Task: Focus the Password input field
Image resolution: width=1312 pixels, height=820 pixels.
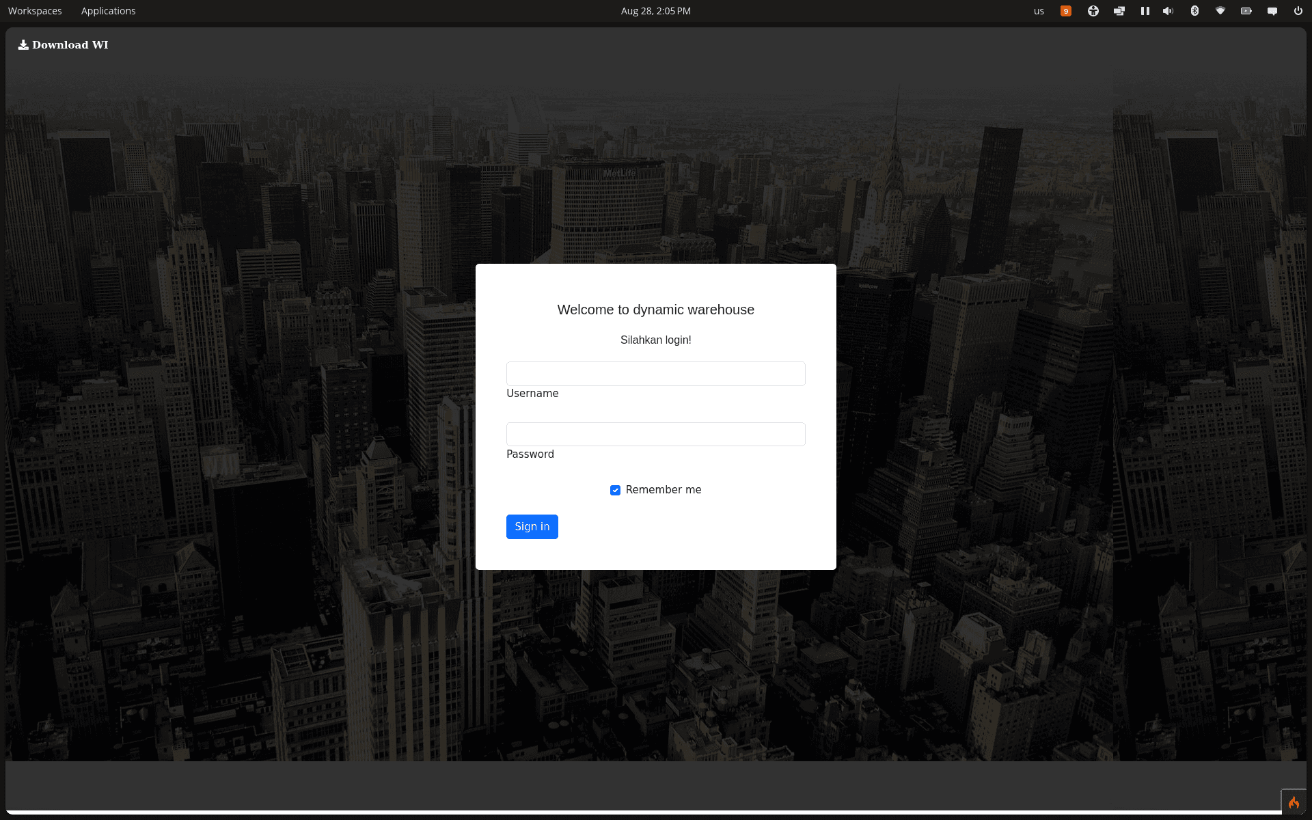Action: (x=655, y=435)
